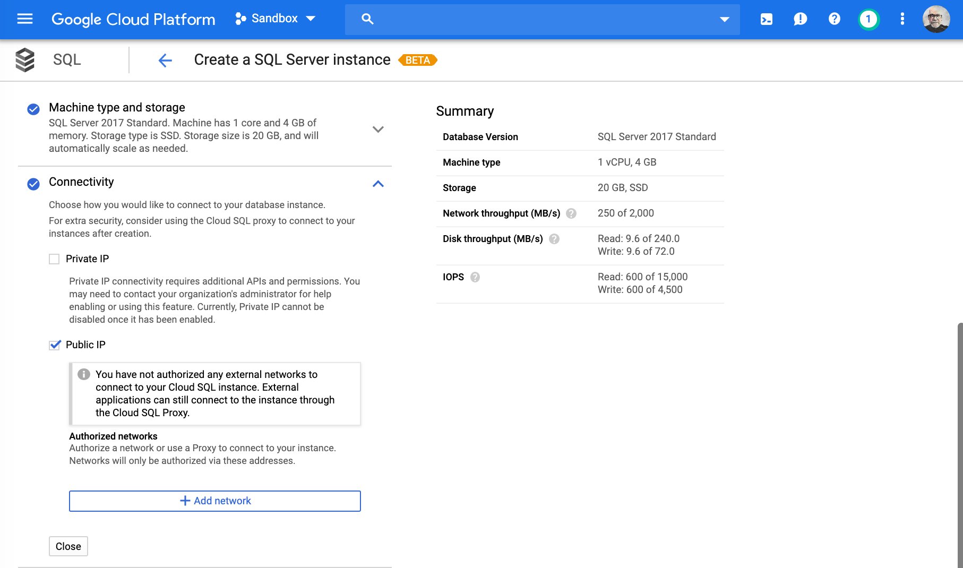Image resolution: width=963 pixels, height=568 pixels.
Task: Open the hamburger navigation menu
Action: [x=25, y=19]
